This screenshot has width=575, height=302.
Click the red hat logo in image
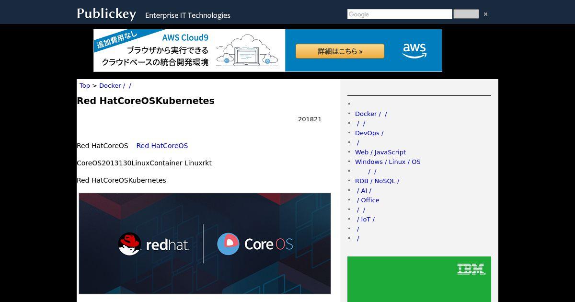click(154, 244)
